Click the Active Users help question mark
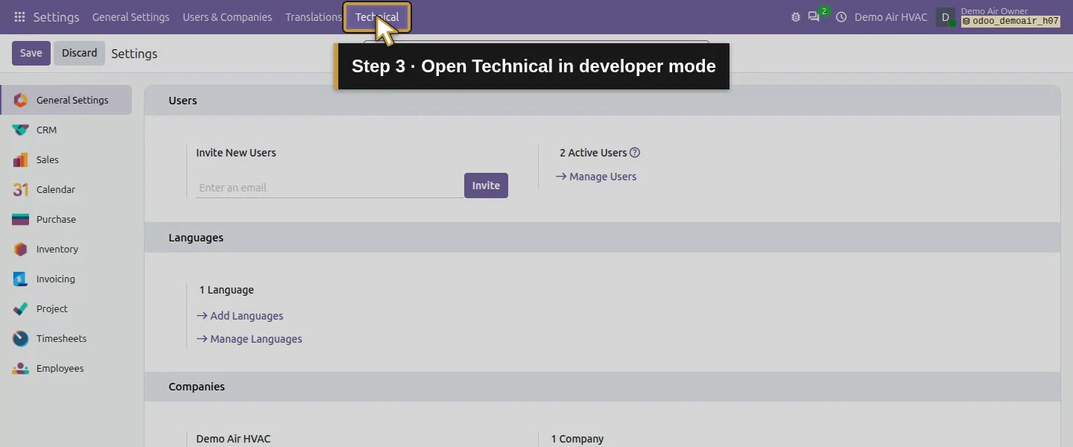Screen dimensions: 1073x447 tap(635, 153)
